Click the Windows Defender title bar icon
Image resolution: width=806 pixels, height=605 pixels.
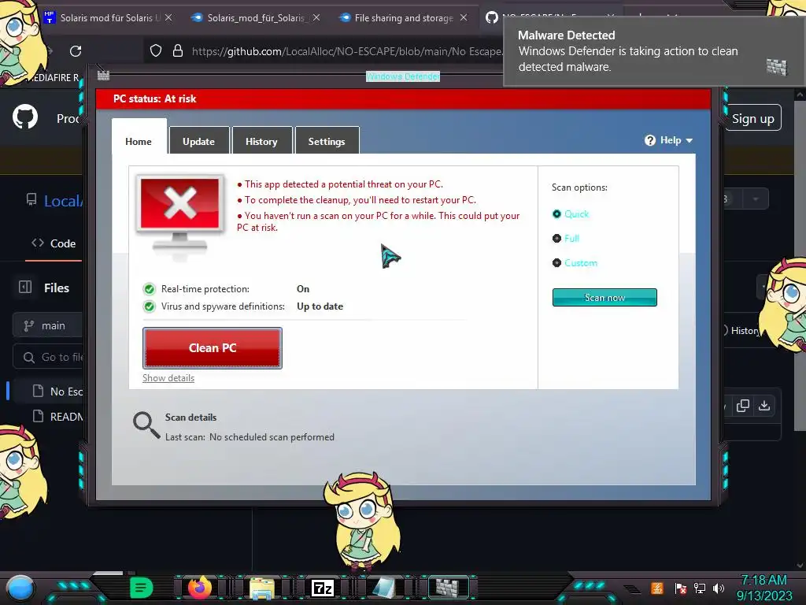(103, 76)
